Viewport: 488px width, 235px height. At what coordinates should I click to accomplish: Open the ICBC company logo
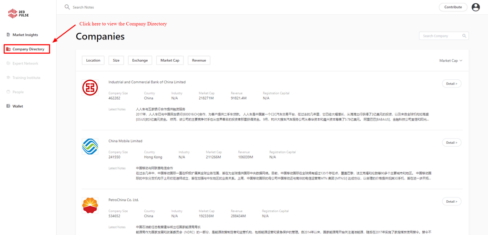point(90,87)
